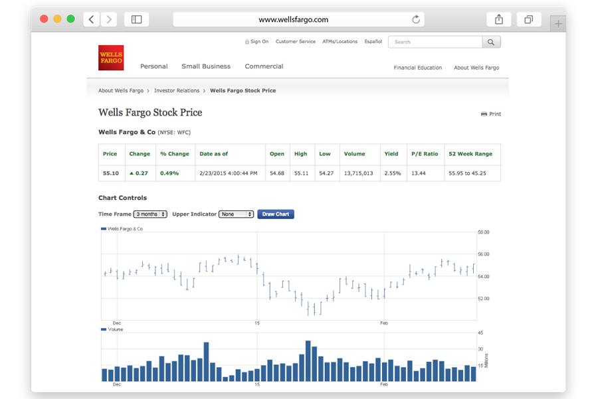The image size is (598, 399).
Task: Click the Wells Fargo Stock Price breadcrumb
Action: [243, 91]
